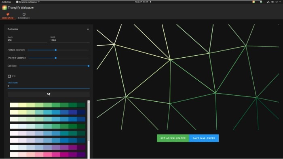
Task: Open the power menu in top bar
Action: 277,2
